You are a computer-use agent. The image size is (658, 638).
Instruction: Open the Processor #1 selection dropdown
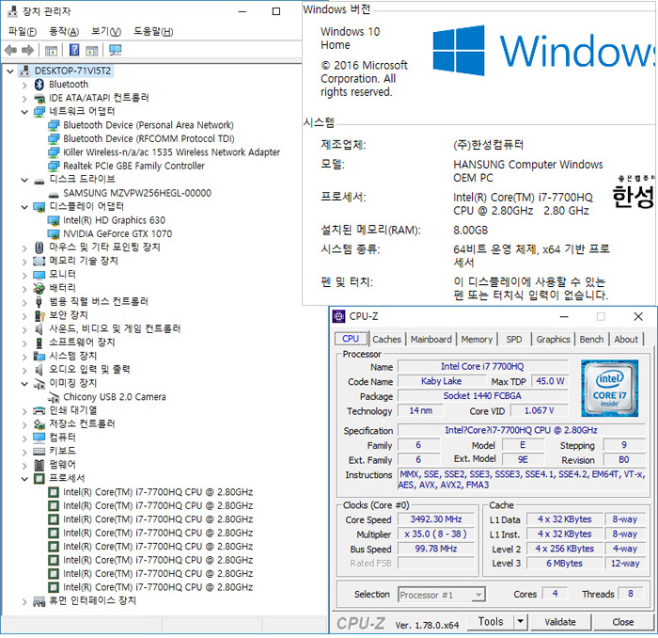point(478,595)
